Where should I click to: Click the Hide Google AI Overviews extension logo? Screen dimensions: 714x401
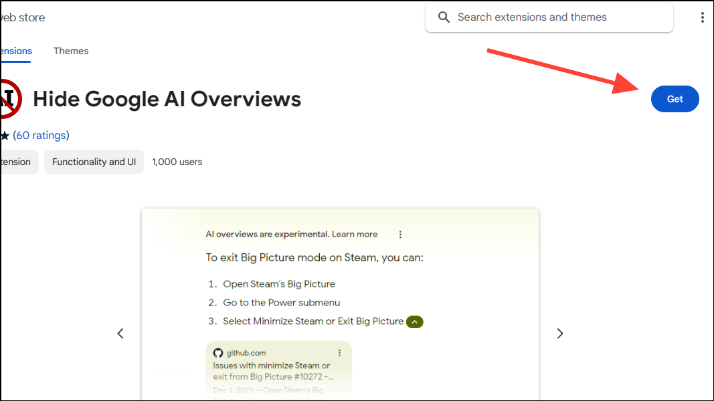pyautogui.click(x=8, y=98)
